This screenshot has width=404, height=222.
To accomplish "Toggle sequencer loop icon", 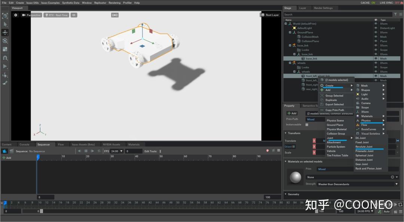I will [99, 151].
